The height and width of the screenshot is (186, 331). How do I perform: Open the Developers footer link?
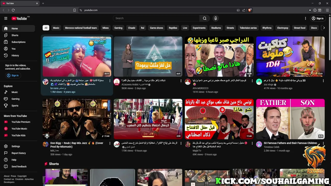pyautogui.click(x=9, y=182)
